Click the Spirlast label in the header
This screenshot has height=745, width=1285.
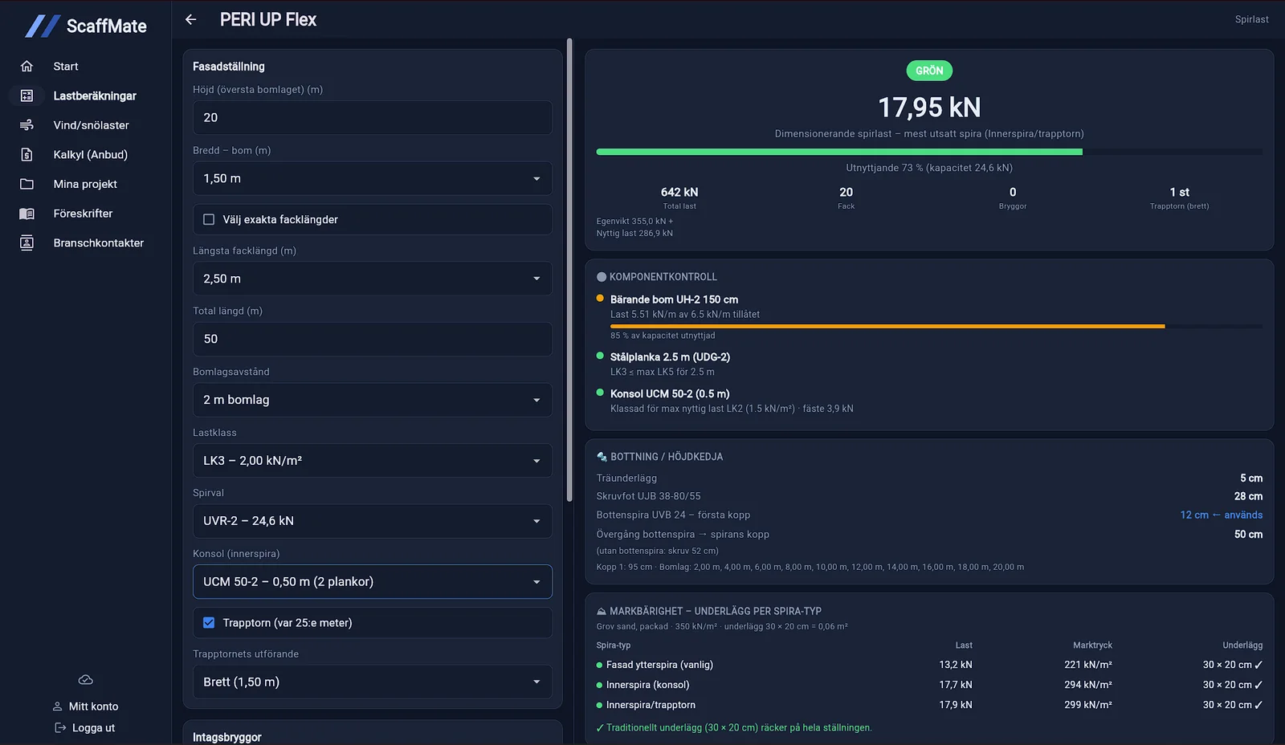pyautogui.click(x=1251, y=19)
